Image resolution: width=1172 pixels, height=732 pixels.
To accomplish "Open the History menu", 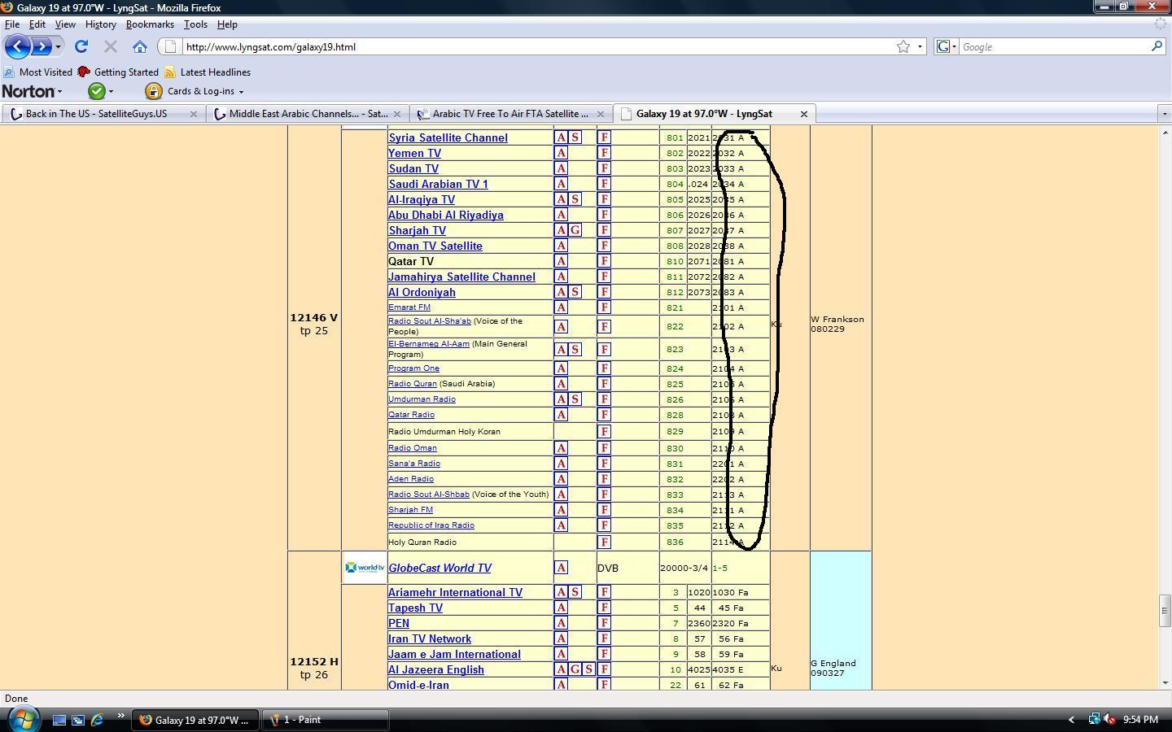I will coord(101,24).
